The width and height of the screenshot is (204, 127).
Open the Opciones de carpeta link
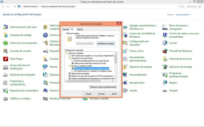coord(140,67)
